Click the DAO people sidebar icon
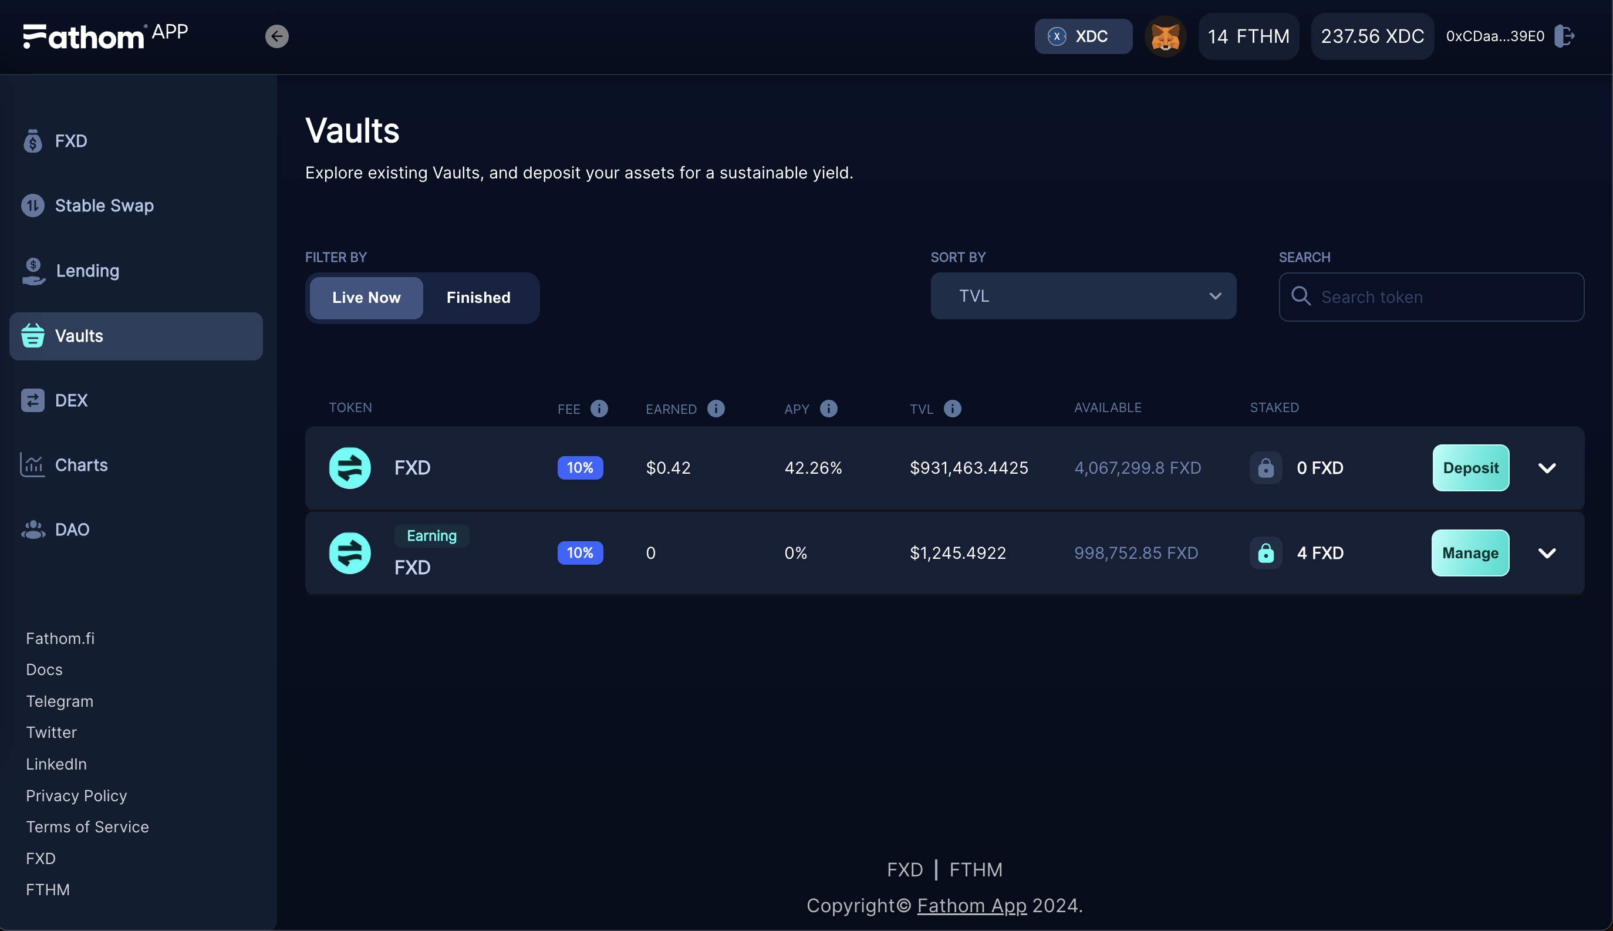1613x931 pixels. click(33, 529)
